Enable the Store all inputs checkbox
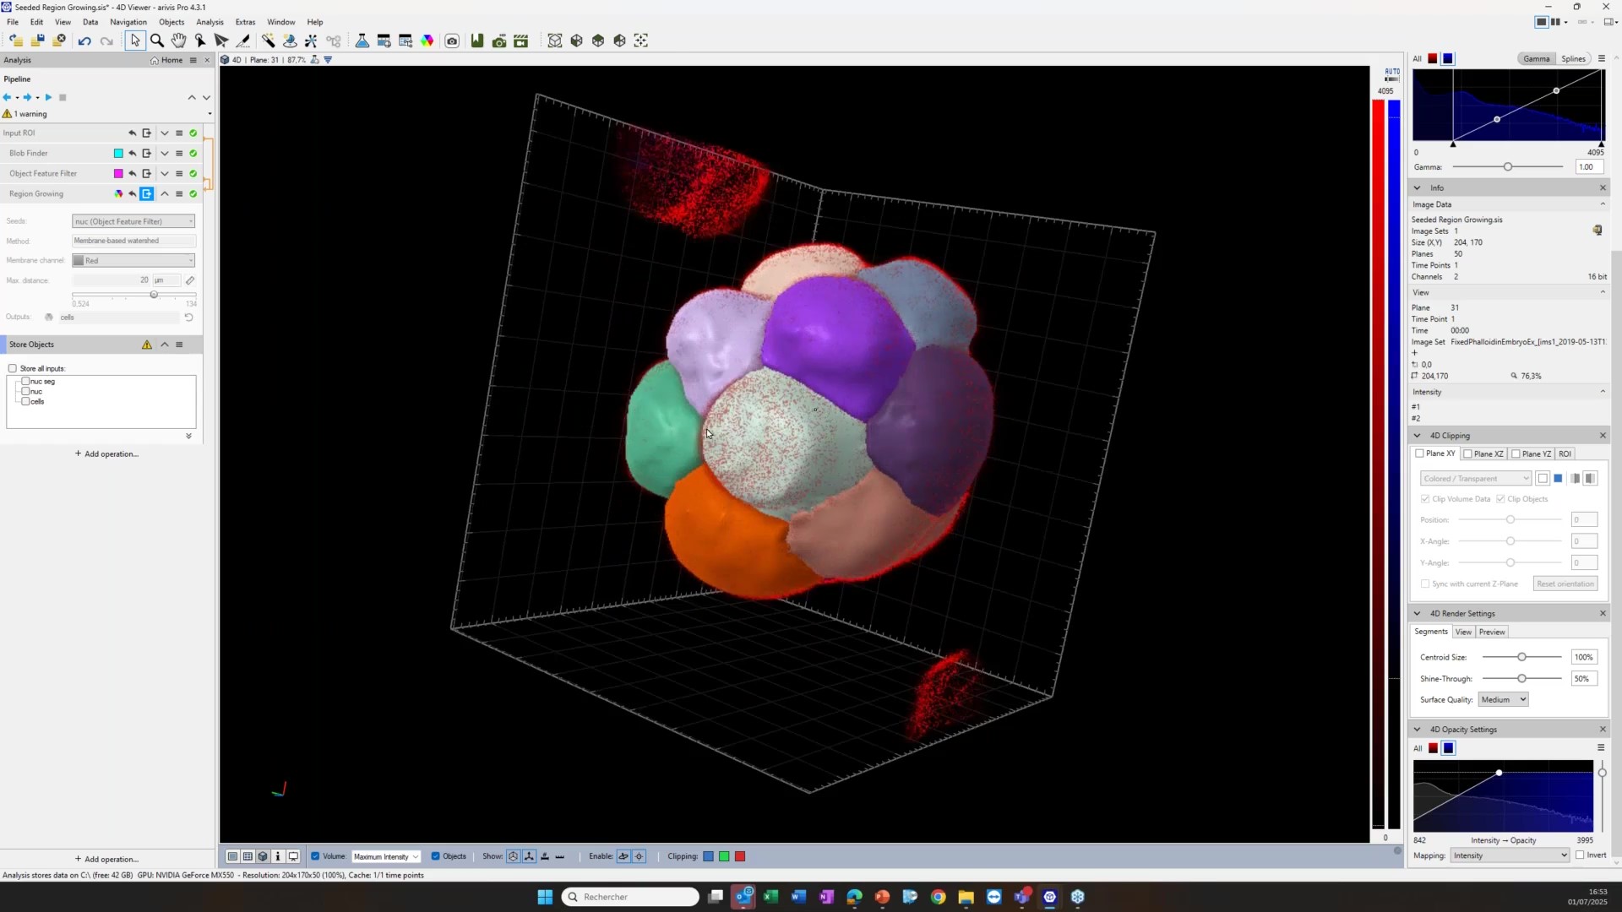The height and width of the screenshot is (912, 1622). click(13, 368)
